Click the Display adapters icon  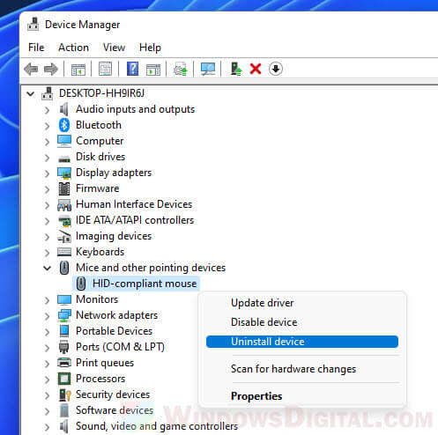[x=64, y=173]
